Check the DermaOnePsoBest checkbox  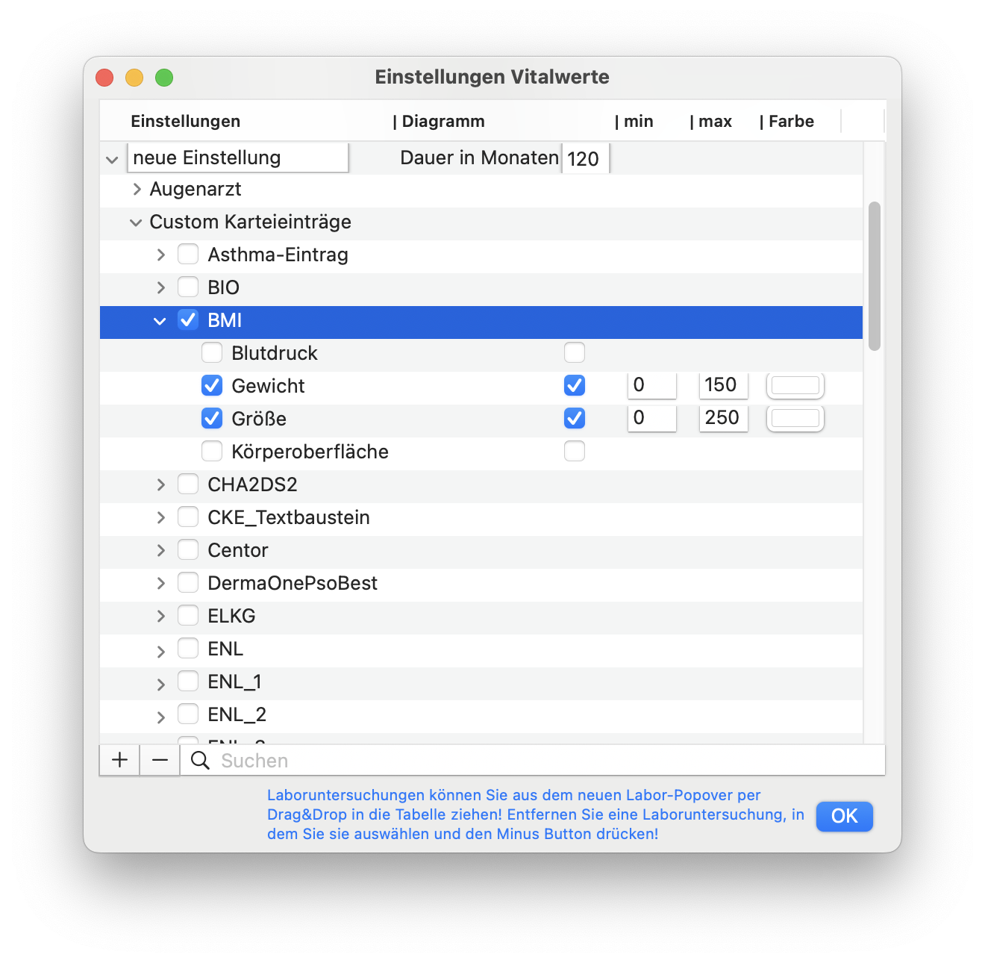[188, 583]
